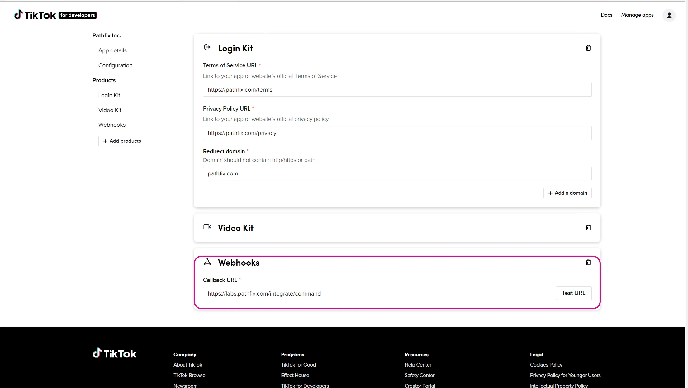Open Docs in the top navigation
Screen dimensions: 688x388
pyautogui.click(x=606, y=15)
